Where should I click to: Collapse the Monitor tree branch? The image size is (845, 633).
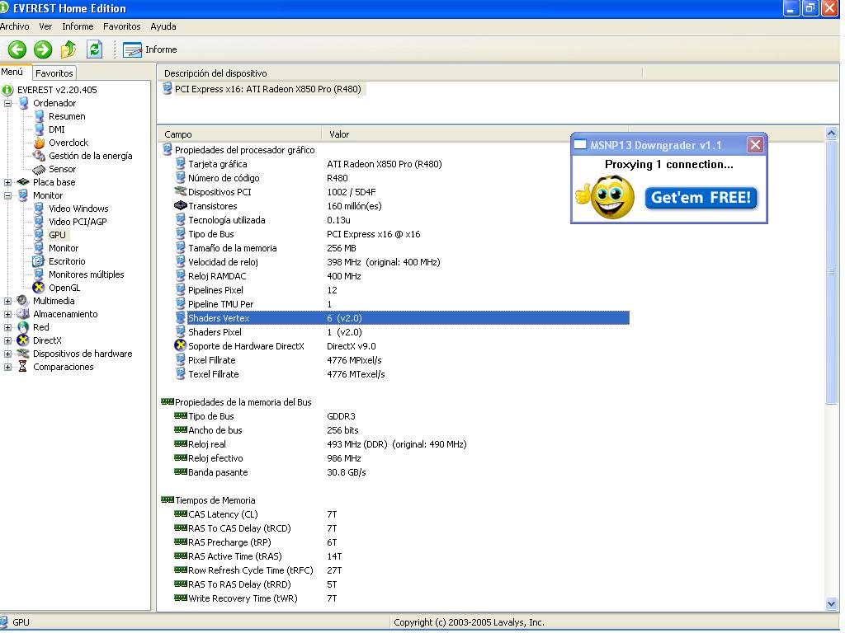[x=7, y=195]
